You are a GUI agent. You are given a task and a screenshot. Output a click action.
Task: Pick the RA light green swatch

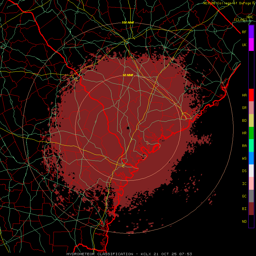tap(251, 146)
